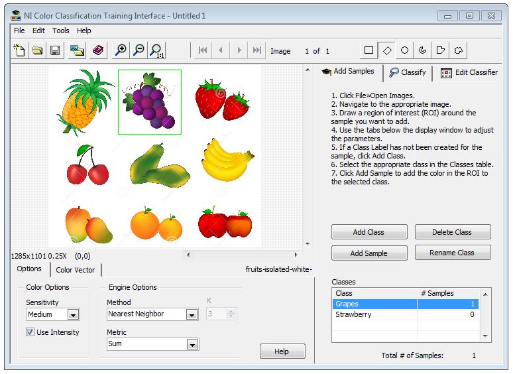
Task: Click the Zoom Out magnifier icon
Action: (139, 50)
